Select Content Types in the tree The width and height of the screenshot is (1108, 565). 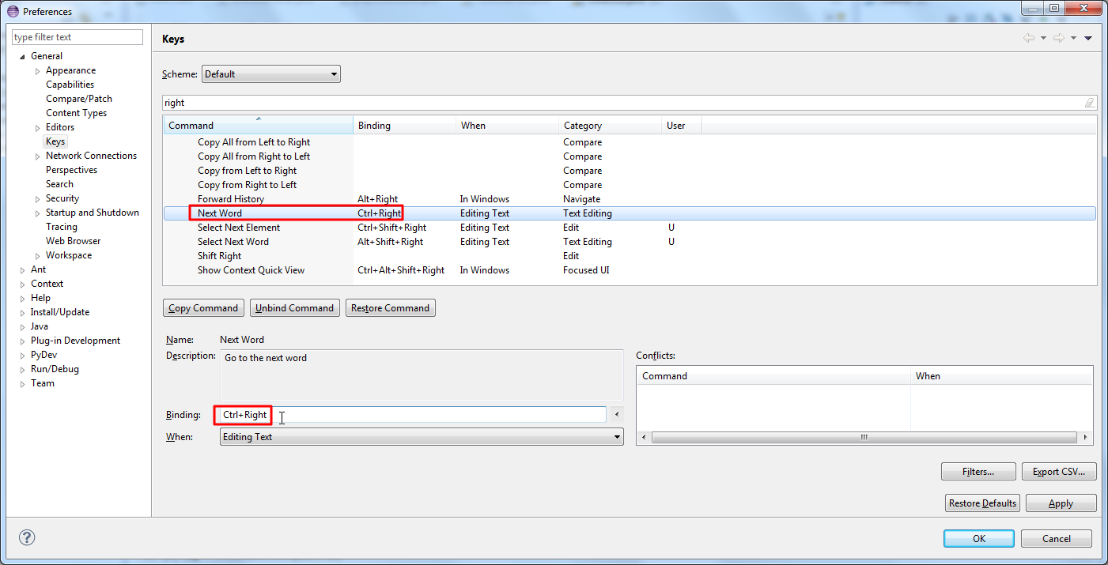click(76, 113)
